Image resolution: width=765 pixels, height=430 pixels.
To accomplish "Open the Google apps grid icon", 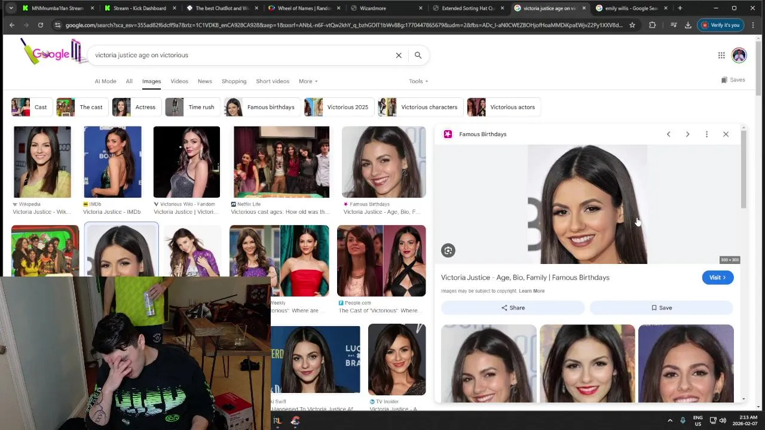I will coord(721,55).
